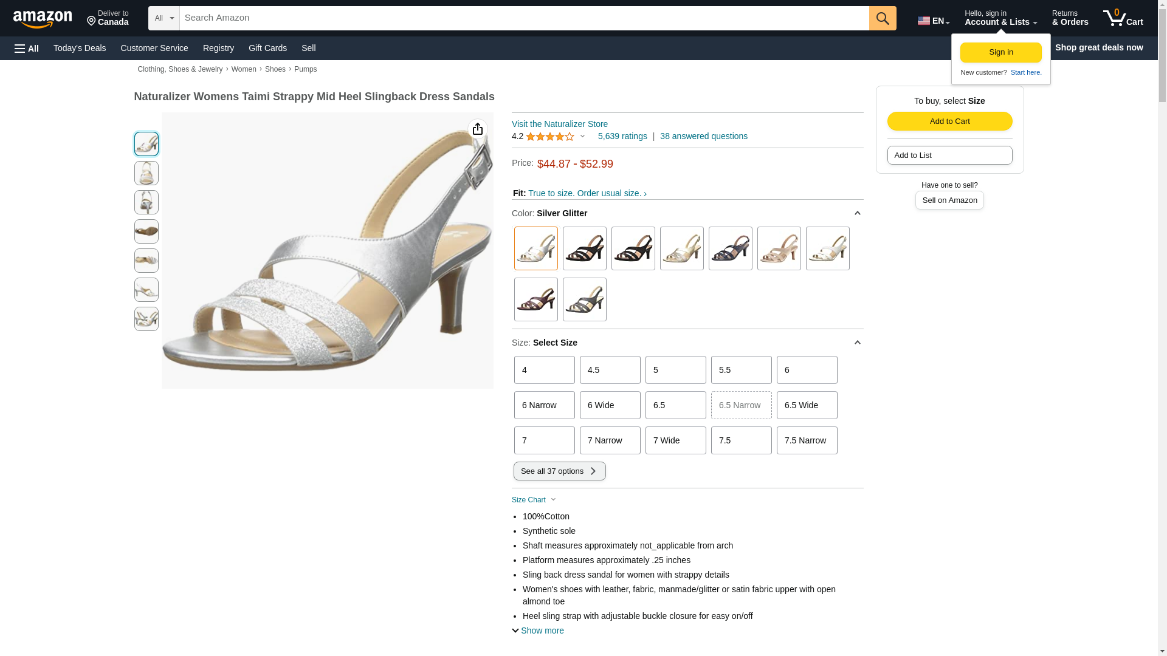This screenshot has height=656, width=1167.
Task: Click the Amazon logo
Action: coord(43,19)
